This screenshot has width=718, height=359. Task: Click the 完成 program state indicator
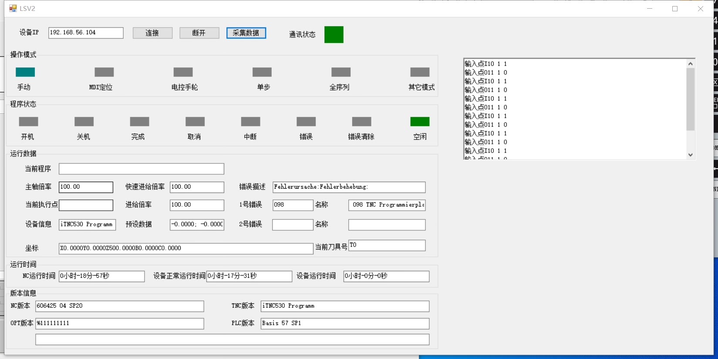point(140,122)
